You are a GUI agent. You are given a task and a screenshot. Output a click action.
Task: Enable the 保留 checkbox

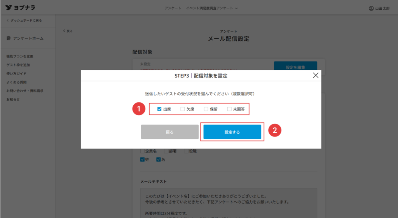[206, 109]
